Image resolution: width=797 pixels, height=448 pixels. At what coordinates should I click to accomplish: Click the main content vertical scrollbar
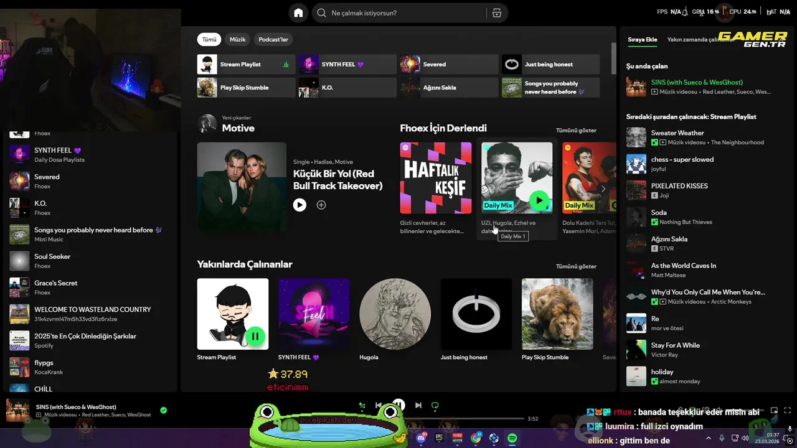613,59
